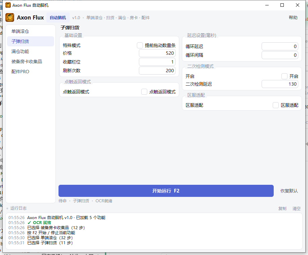Clear the run log with 清空
Screen dimensions: 308x255
[297, 209]
